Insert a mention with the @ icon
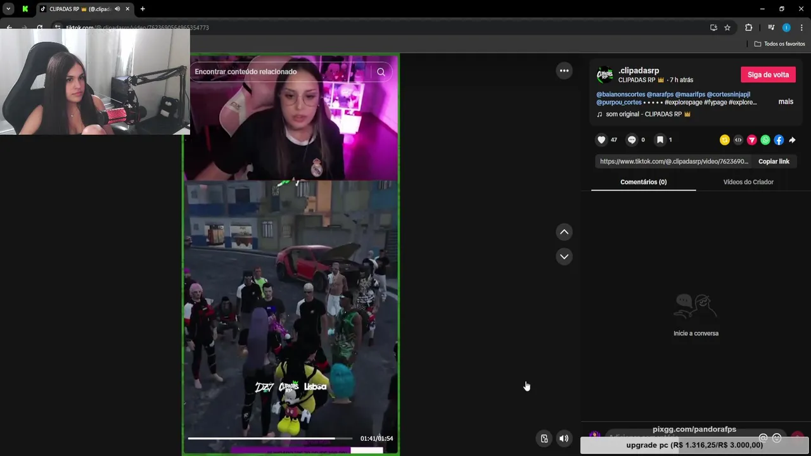Viewport: 811px width, 456px height. point(763,438)
